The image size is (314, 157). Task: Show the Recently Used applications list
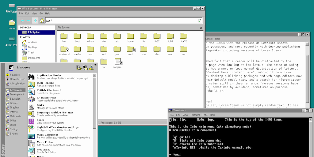(17, 79)
